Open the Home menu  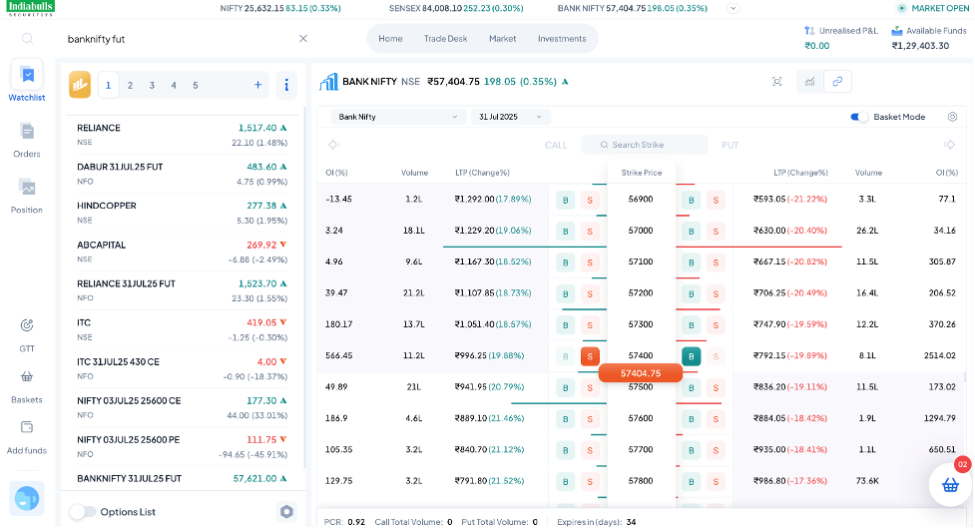(390, 39)
